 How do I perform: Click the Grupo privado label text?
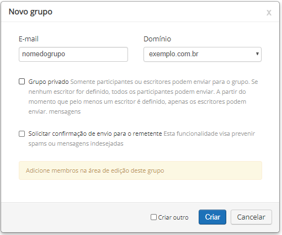(x=49, y=82)
